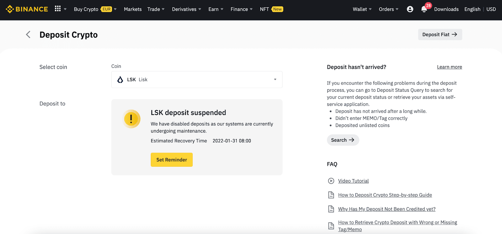Open the notifications bell

(424, 9)
